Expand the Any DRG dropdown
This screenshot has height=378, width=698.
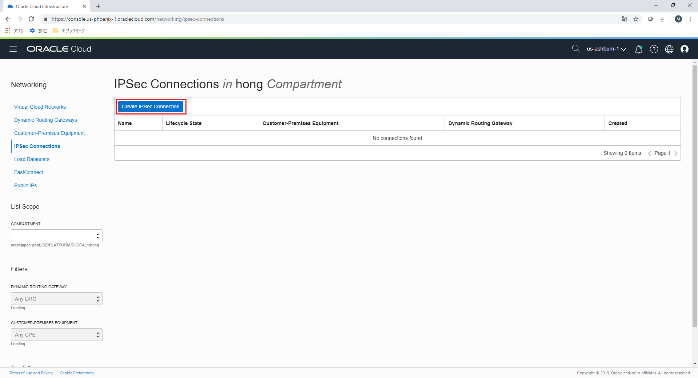pos(56,298)
